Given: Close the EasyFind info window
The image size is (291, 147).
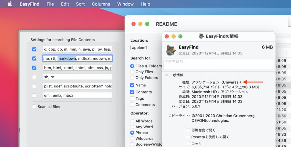Looking at the screenshot, I should point(167,36).
